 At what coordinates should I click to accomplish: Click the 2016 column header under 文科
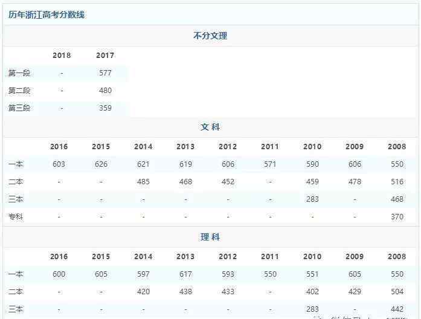click(59, 147)
